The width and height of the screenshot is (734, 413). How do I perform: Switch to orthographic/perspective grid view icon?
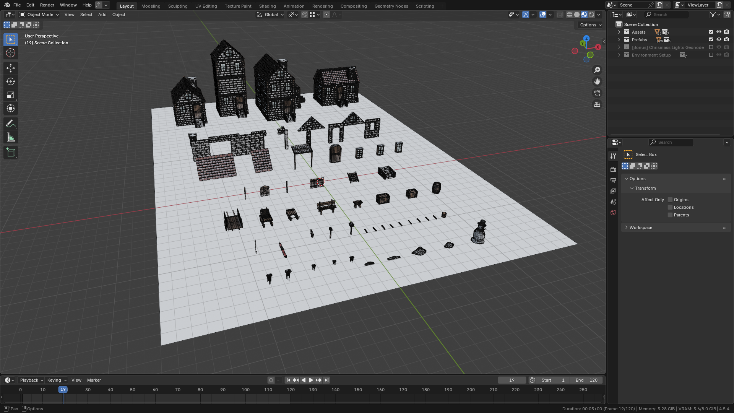point(597,104)
